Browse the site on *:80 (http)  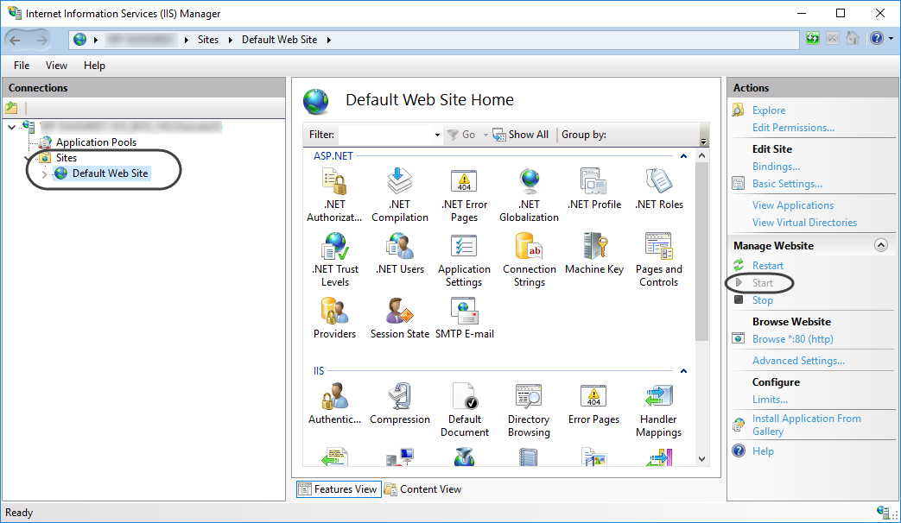[793, 339]
